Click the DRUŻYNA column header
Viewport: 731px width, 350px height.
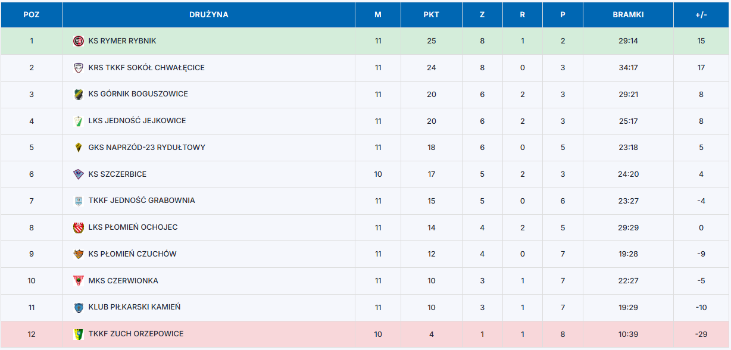[208, 15]
